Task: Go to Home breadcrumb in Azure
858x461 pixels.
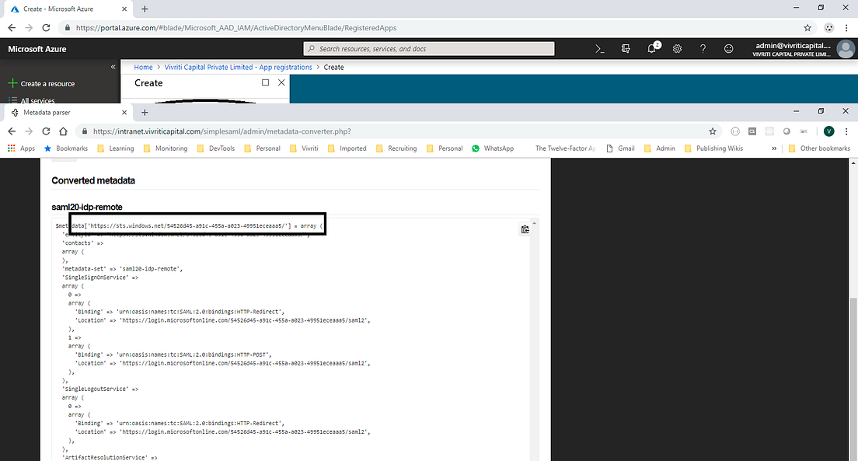Action: (x=143, y=68)
